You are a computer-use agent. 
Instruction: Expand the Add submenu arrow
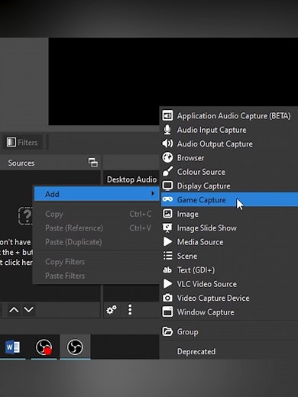(x=153, y=193)
